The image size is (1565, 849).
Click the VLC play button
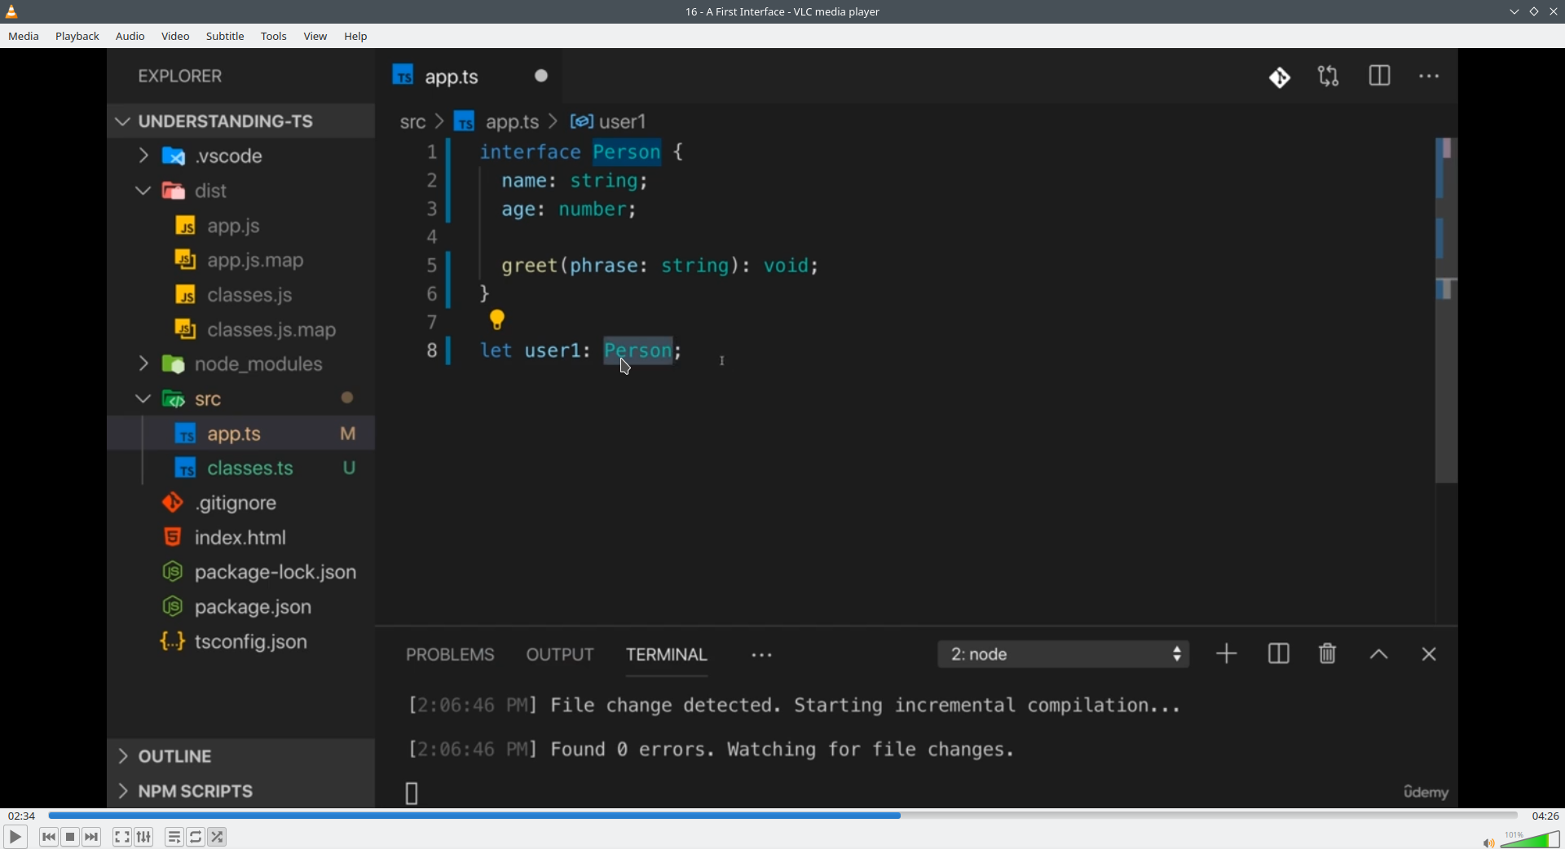click(15, 837)
